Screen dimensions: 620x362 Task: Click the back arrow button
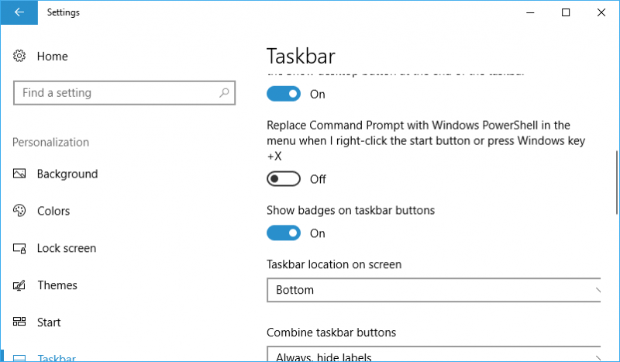point(19,12)
